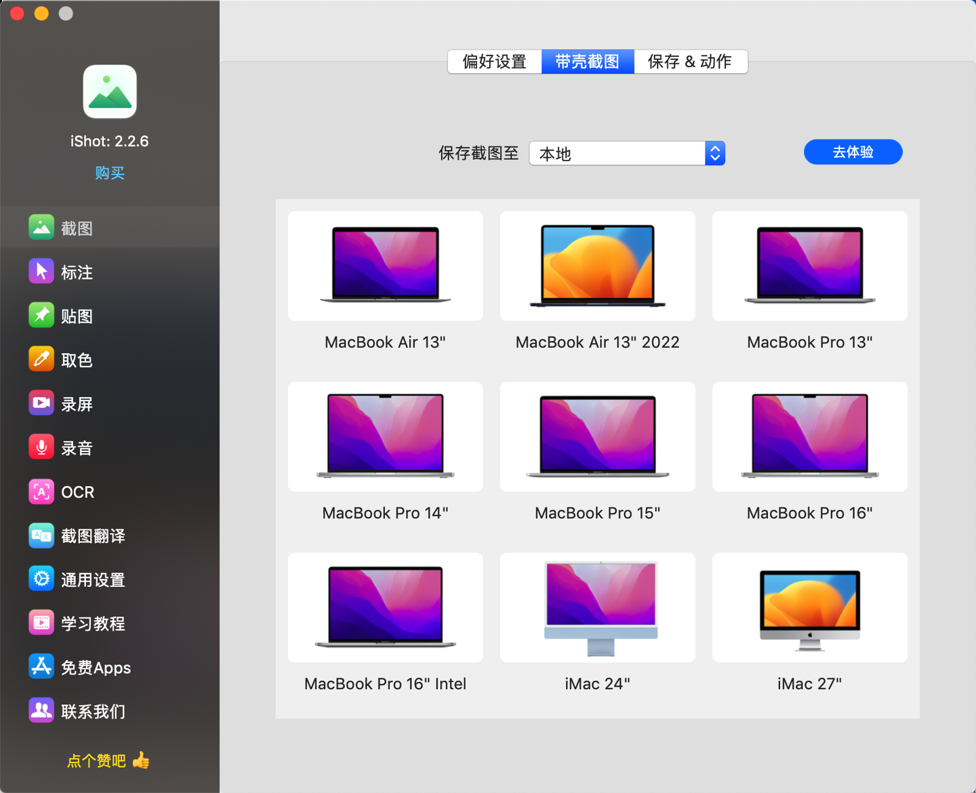Image resolution: width=976 pixels, height=793 pixels.
Task: Open the 保存 & 动作 tab
Action: [x=691, y=62]
